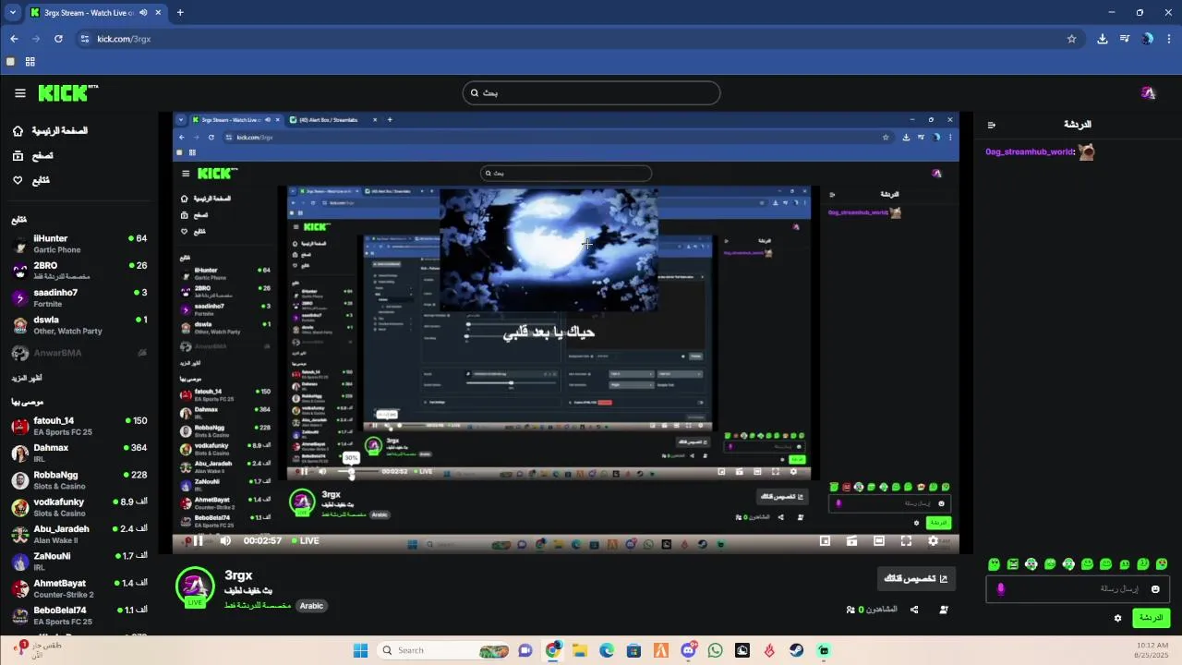Click the share stream icon
Viewport: 1182px width, 665px height.
point(914,610)
